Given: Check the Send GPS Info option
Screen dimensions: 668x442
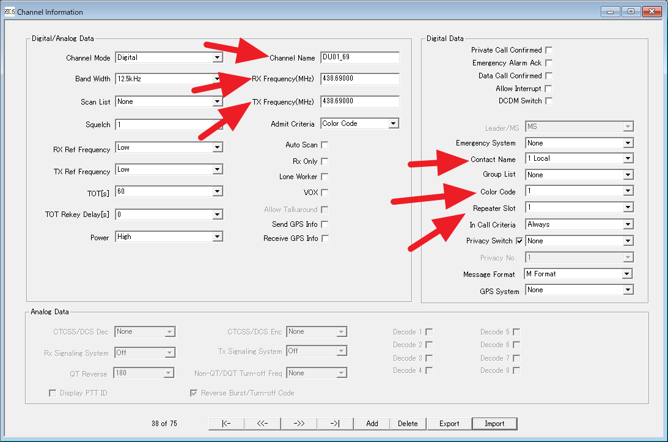Looking at the screenshot, I should [325, 224].
